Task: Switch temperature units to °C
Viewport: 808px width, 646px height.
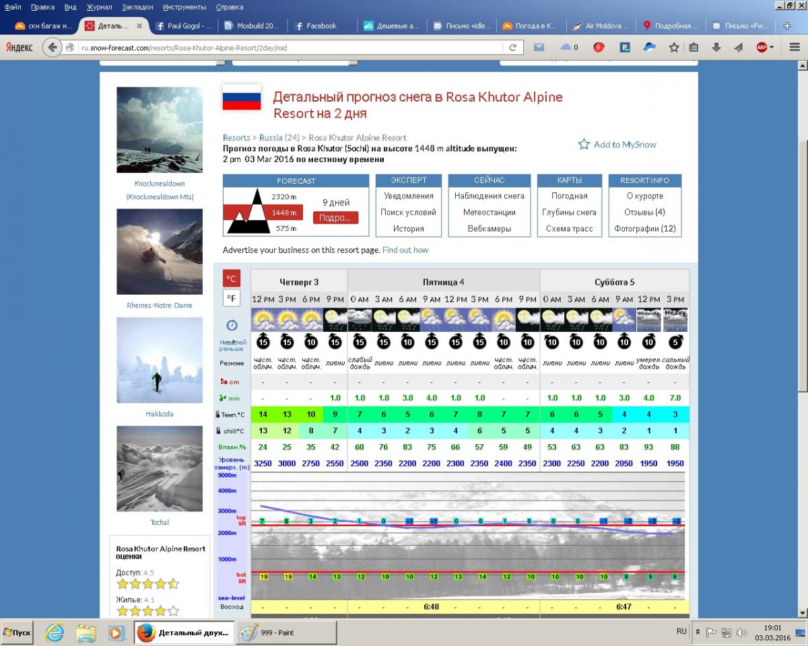Action: point(232,279)
